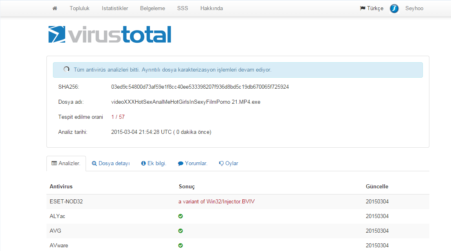Open the Belgeleme page
The image size is (451, 251).
pos(152,8)
